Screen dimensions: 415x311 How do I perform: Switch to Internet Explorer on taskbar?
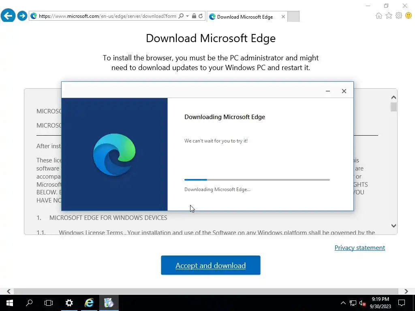pos(89,303)
